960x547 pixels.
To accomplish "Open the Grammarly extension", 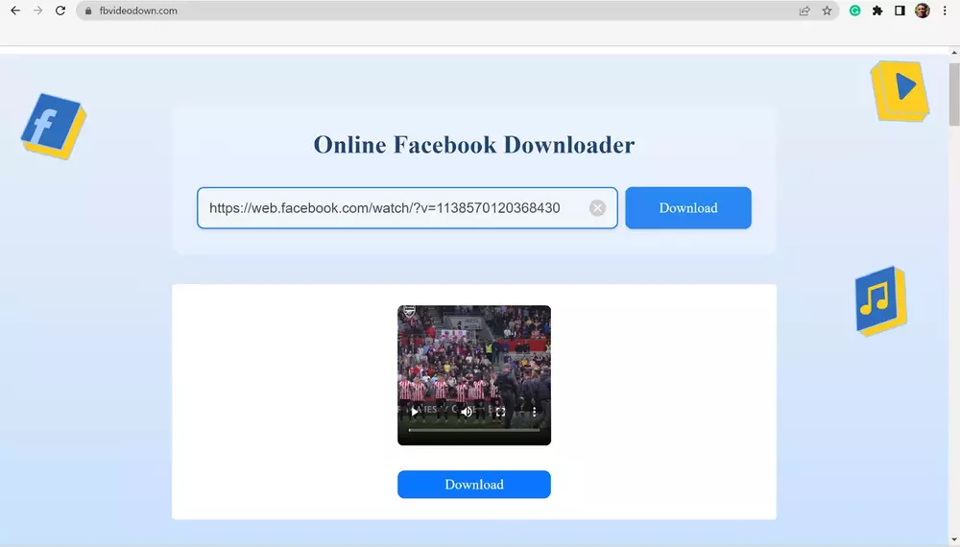I will (854, 11).
